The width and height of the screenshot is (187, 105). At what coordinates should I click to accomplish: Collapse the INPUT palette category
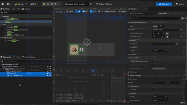[x=1, y=24]
